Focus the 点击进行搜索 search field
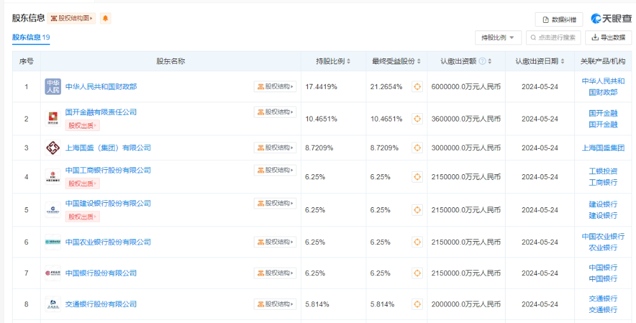636x323 pixels. (x=554, y=38)
